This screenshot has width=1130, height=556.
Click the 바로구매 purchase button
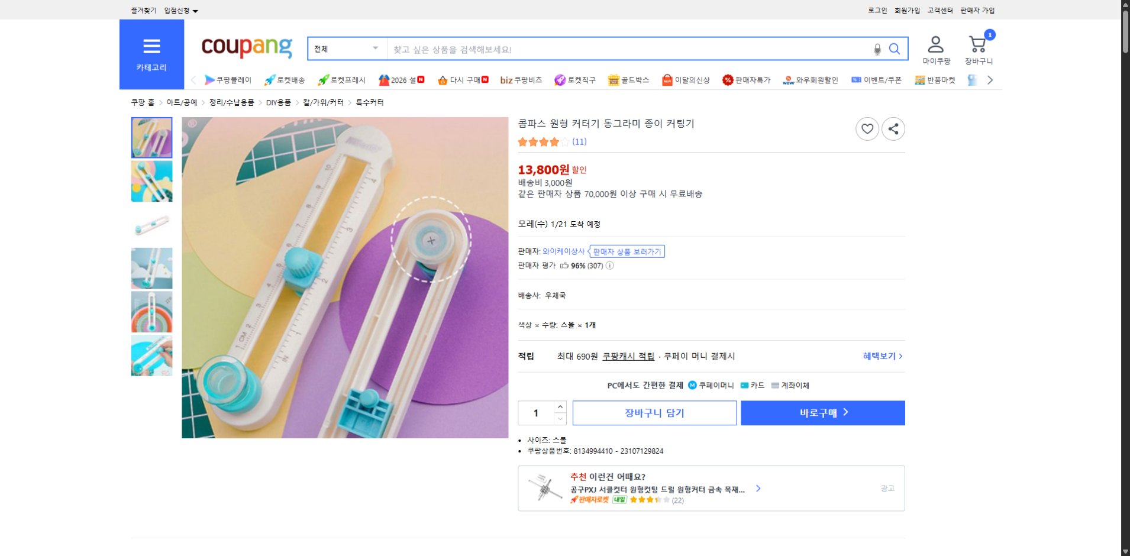pos(822,413)
